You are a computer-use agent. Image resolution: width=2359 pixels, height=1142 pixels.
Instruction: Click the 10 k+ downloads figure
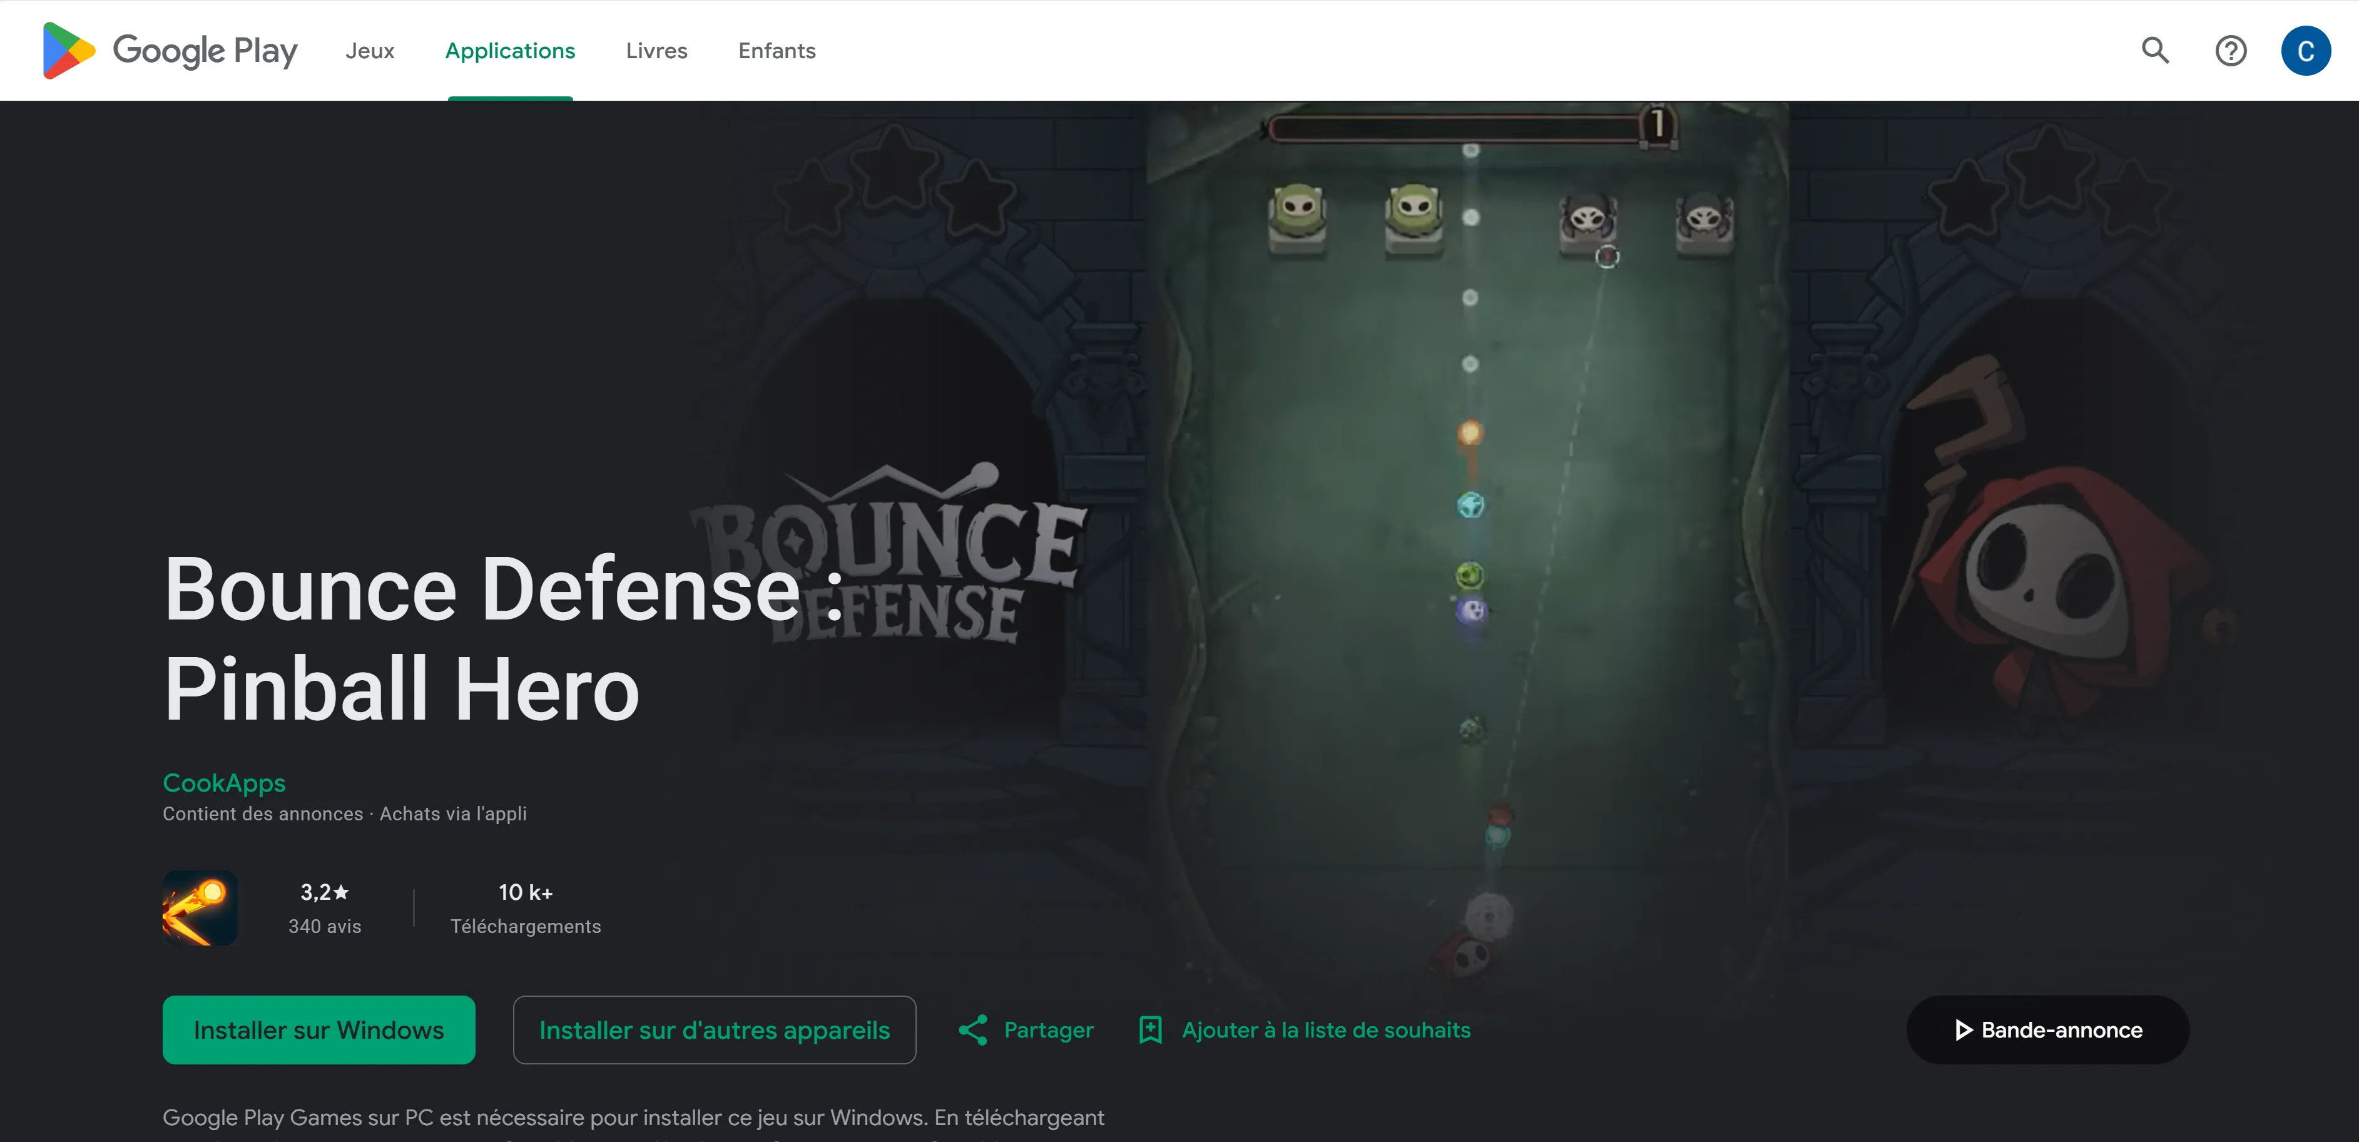[526, 891]
